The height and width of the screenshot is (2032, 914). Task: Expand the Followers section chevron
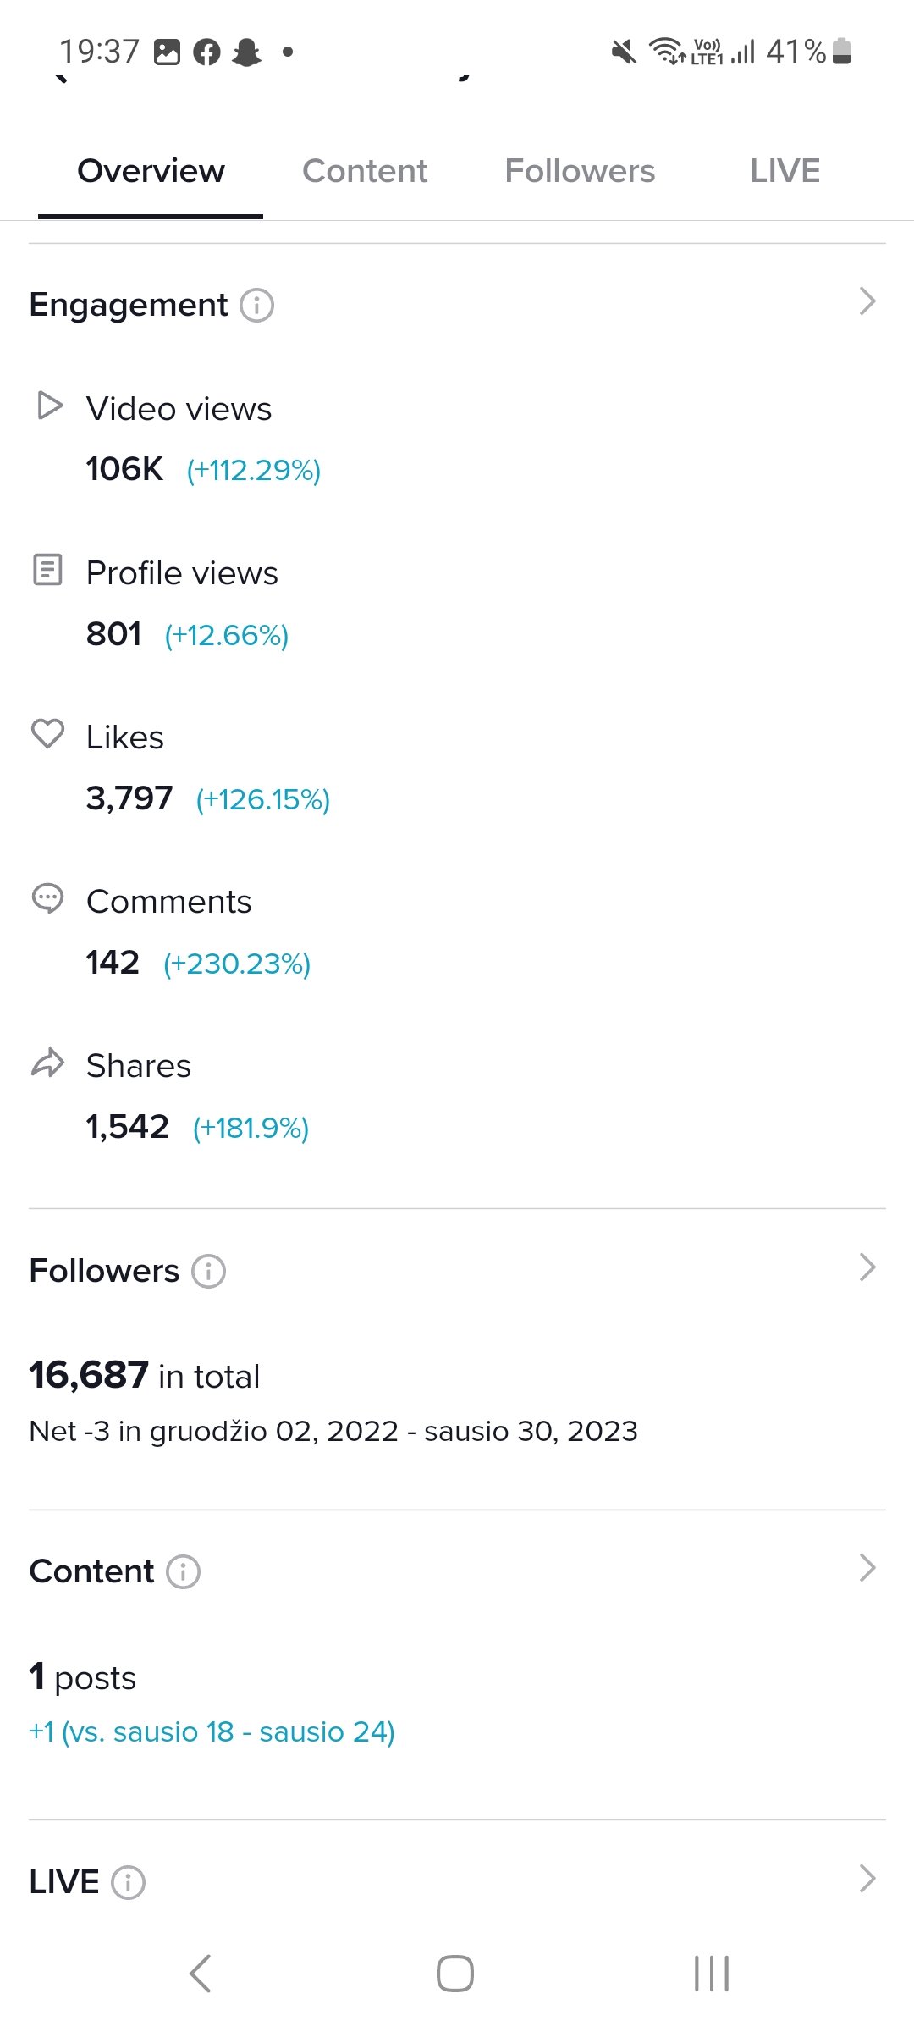pyautogui.click(x=867, y=1267)
